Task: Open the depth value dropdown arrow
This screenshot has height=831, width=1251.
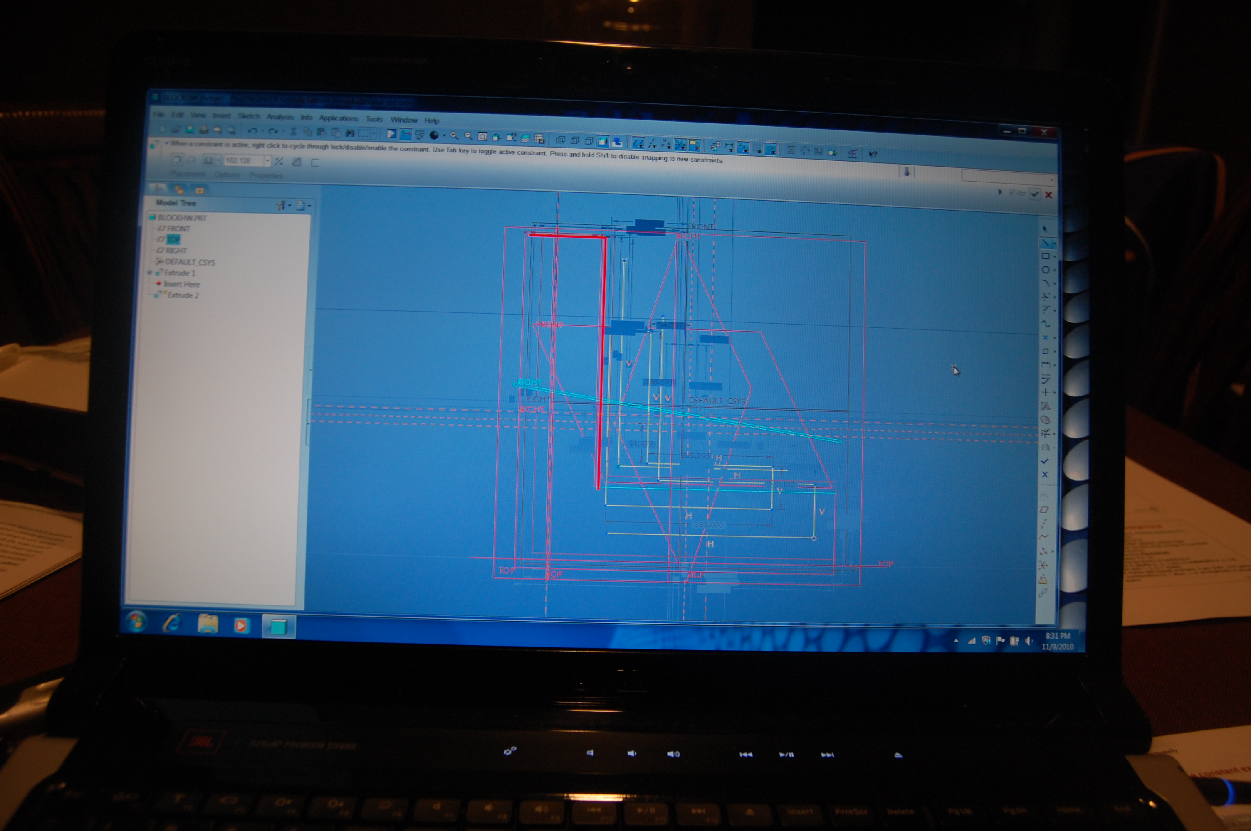Action: coord(267,160)
